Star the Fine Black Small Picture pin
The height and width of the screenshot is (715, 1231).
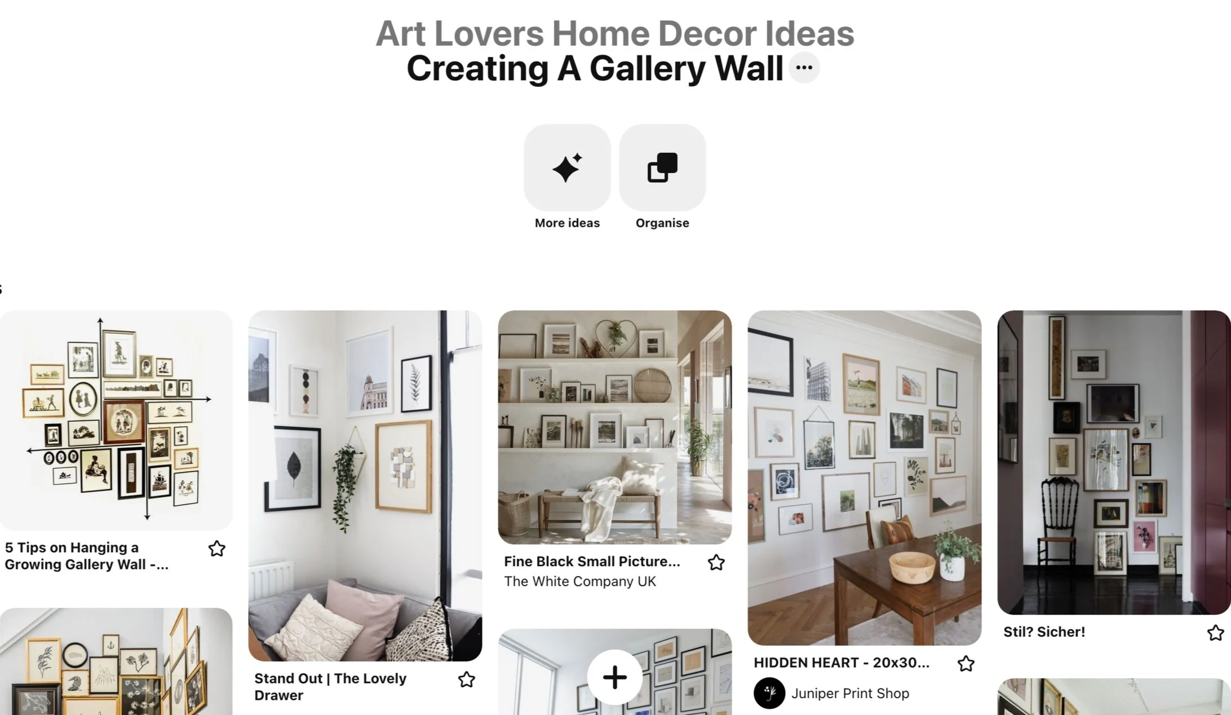click(716, 562)
